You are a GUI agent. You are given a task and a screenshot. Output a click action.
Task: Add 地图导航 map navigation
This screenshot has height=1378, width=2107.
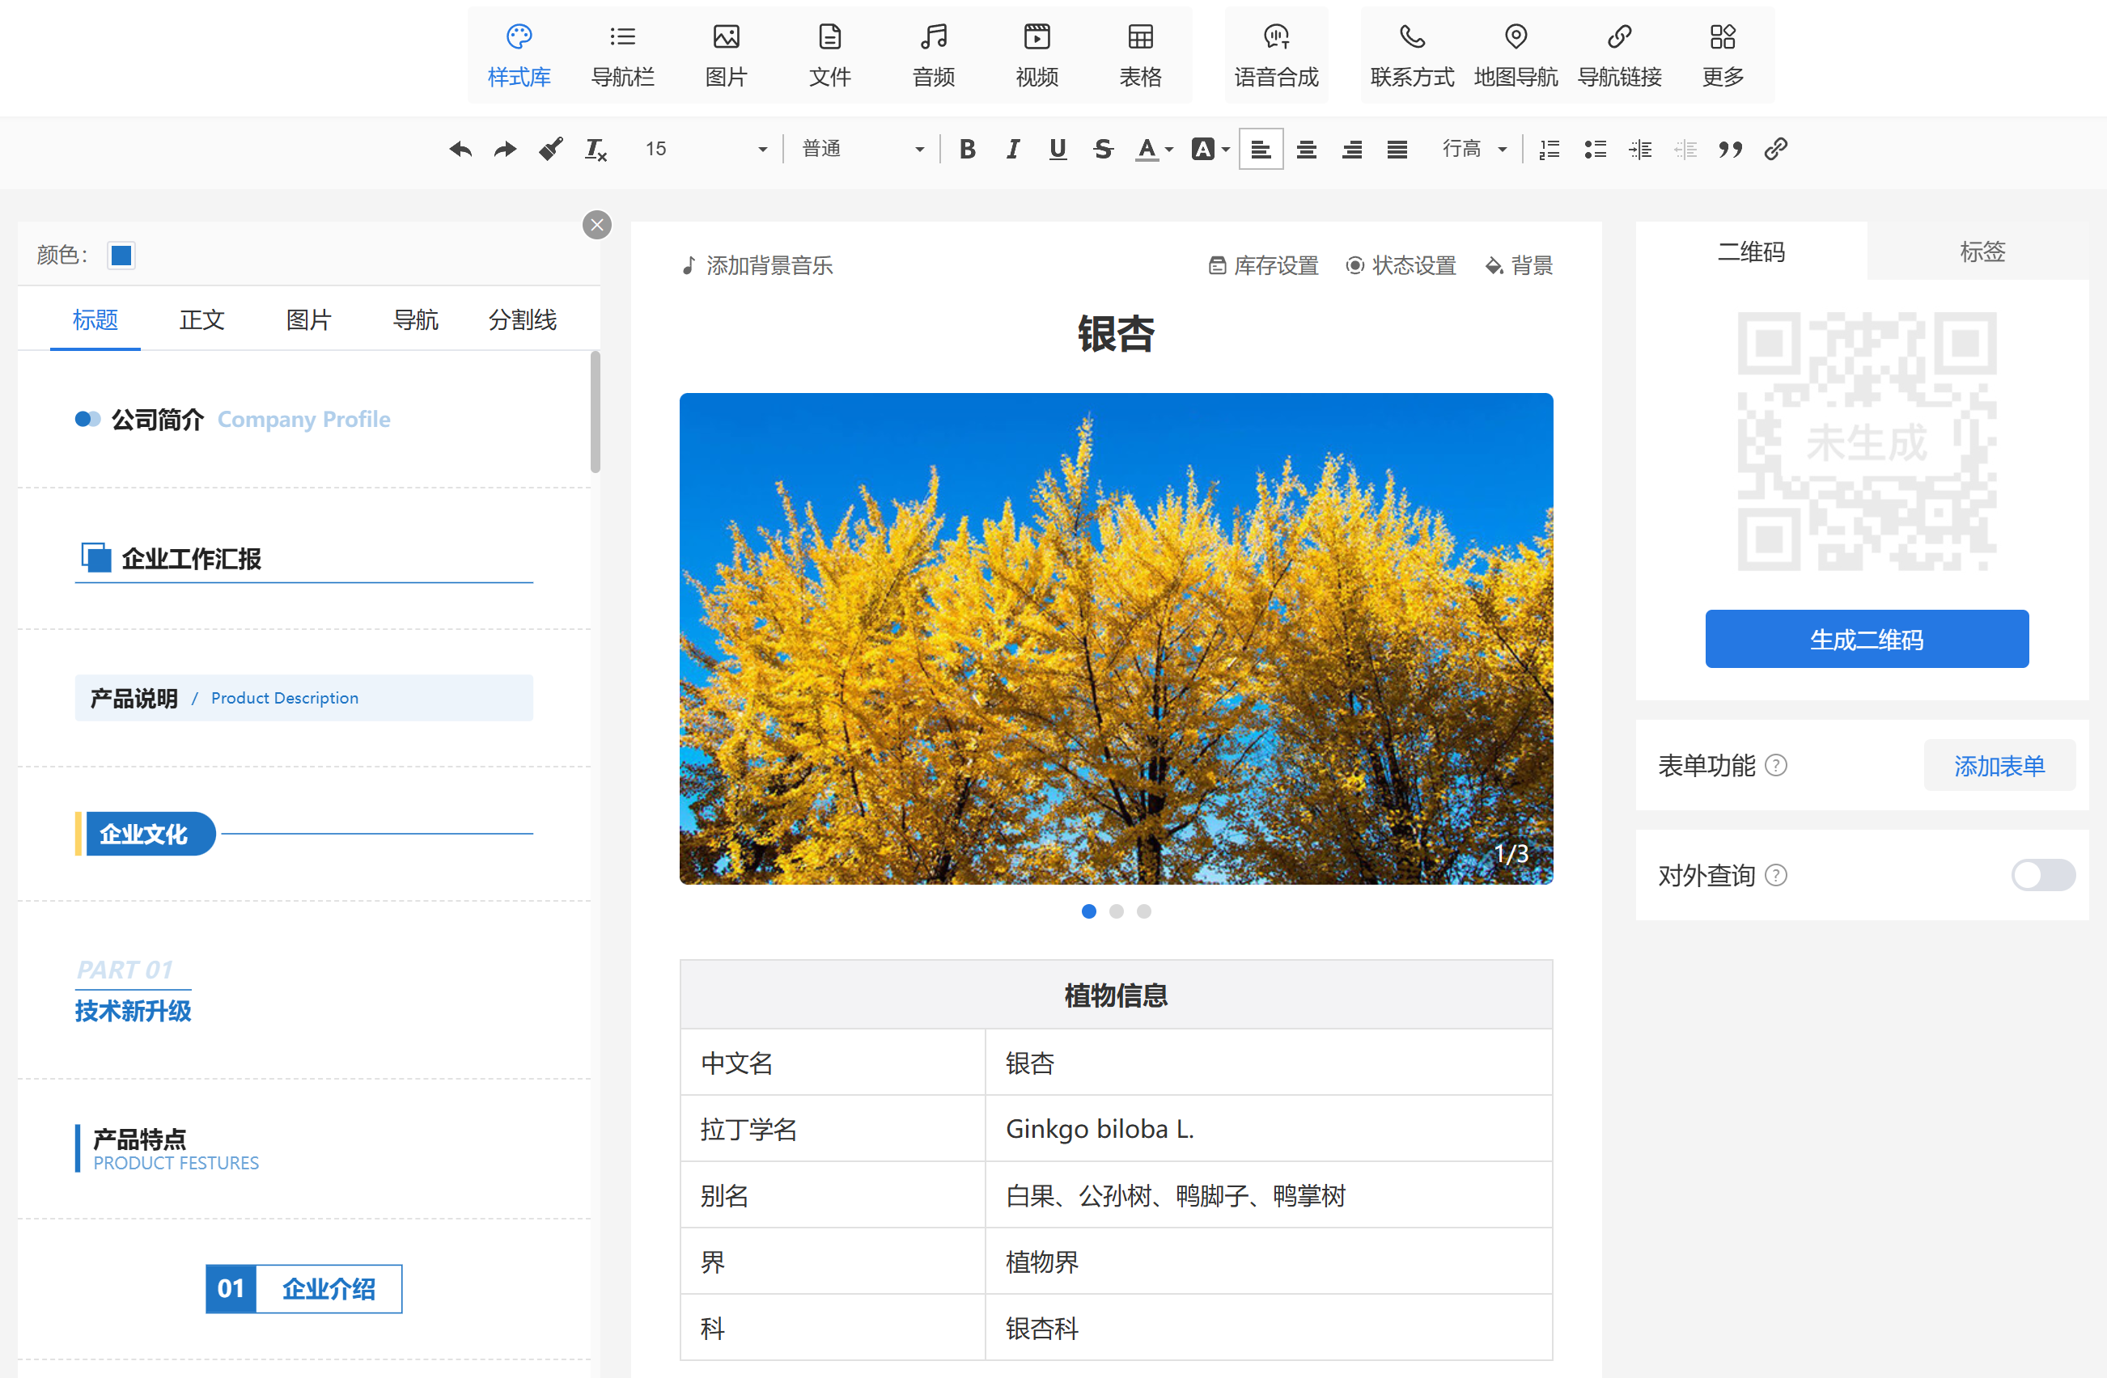click(x=1516, y=56)
